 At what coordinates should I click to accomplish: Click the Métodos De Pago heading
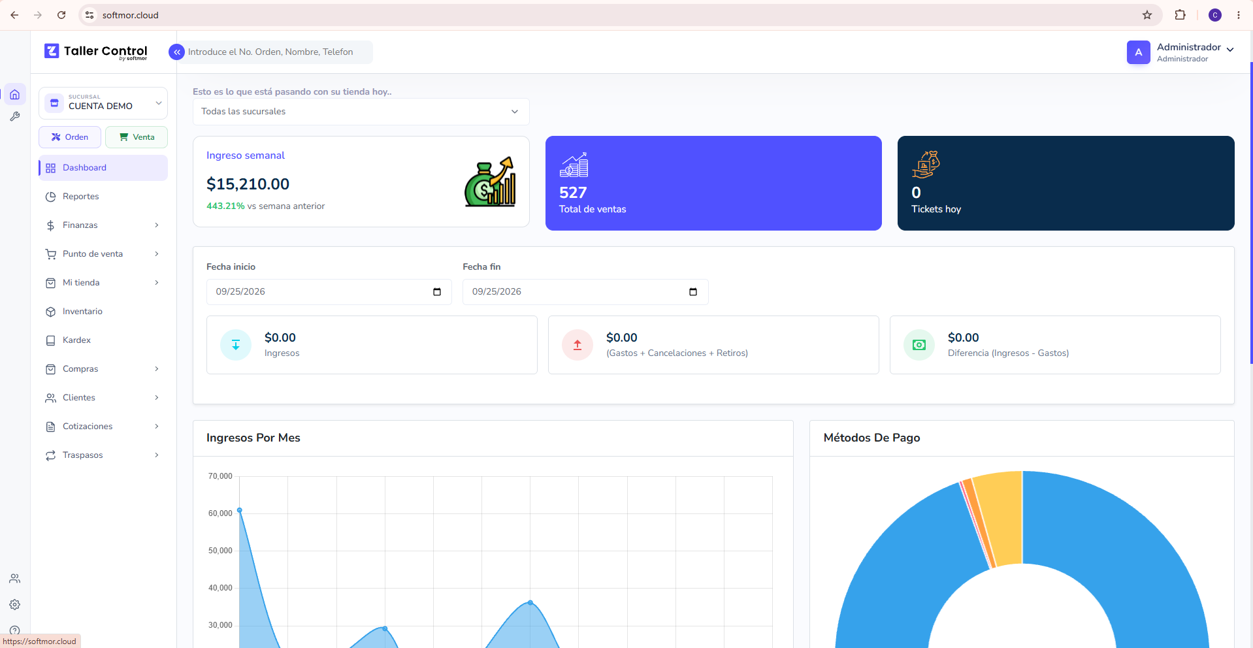[871, 438]
